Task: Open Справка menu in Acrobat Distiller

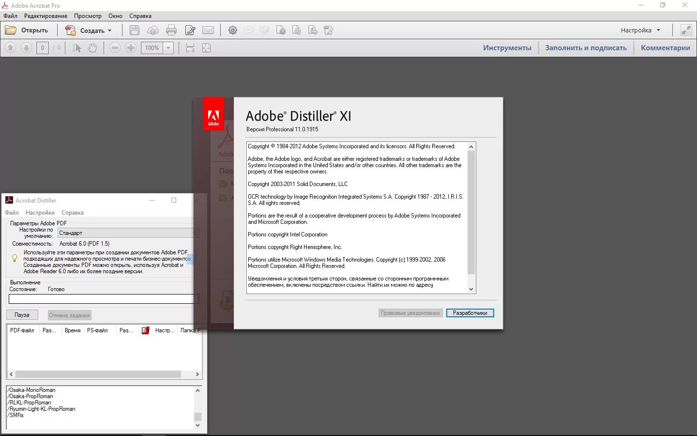Action: (73, 213)
